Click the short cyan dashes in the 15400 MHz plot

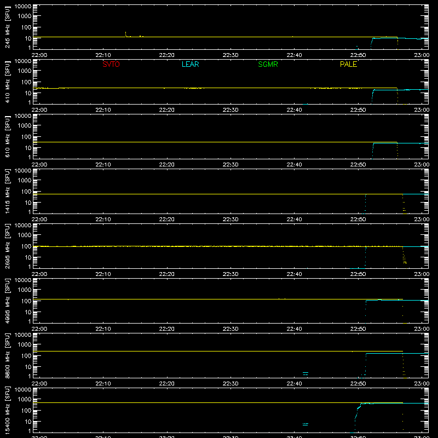(306, 424)
